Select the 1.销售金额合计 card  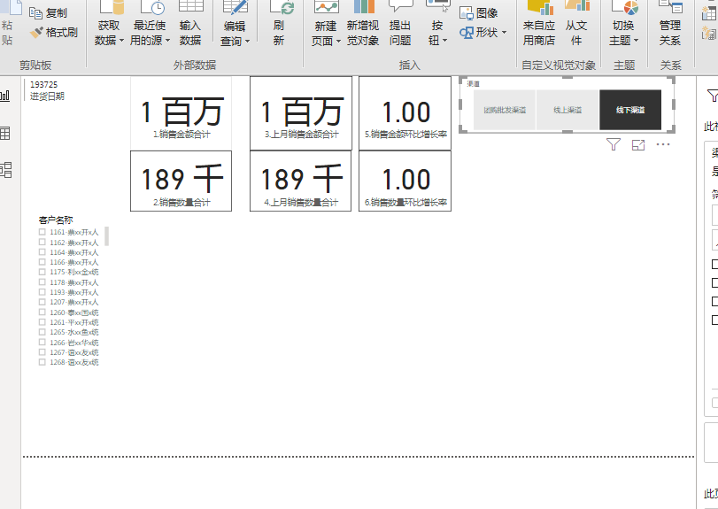point(181,113)
